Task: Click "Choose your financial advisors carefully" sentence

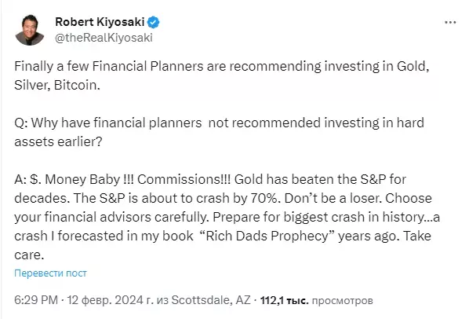Action: (x=224, y=207)
